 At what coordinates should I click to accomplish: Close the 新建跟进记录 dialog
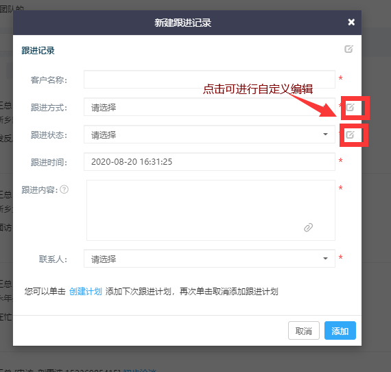pos(351,22)
